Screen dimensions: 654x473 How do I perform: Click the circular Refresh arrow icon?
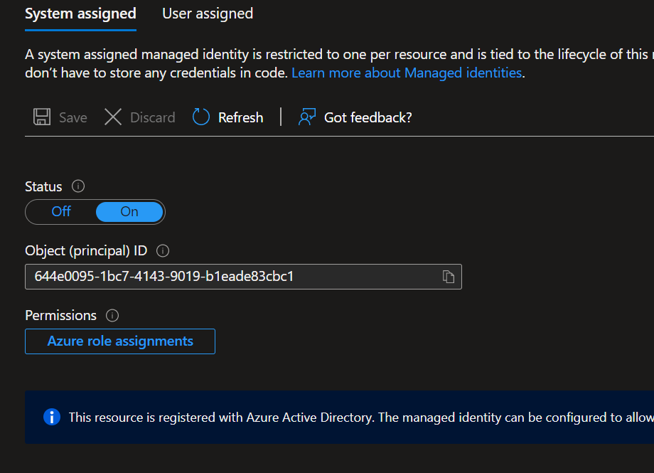[201, 117]
